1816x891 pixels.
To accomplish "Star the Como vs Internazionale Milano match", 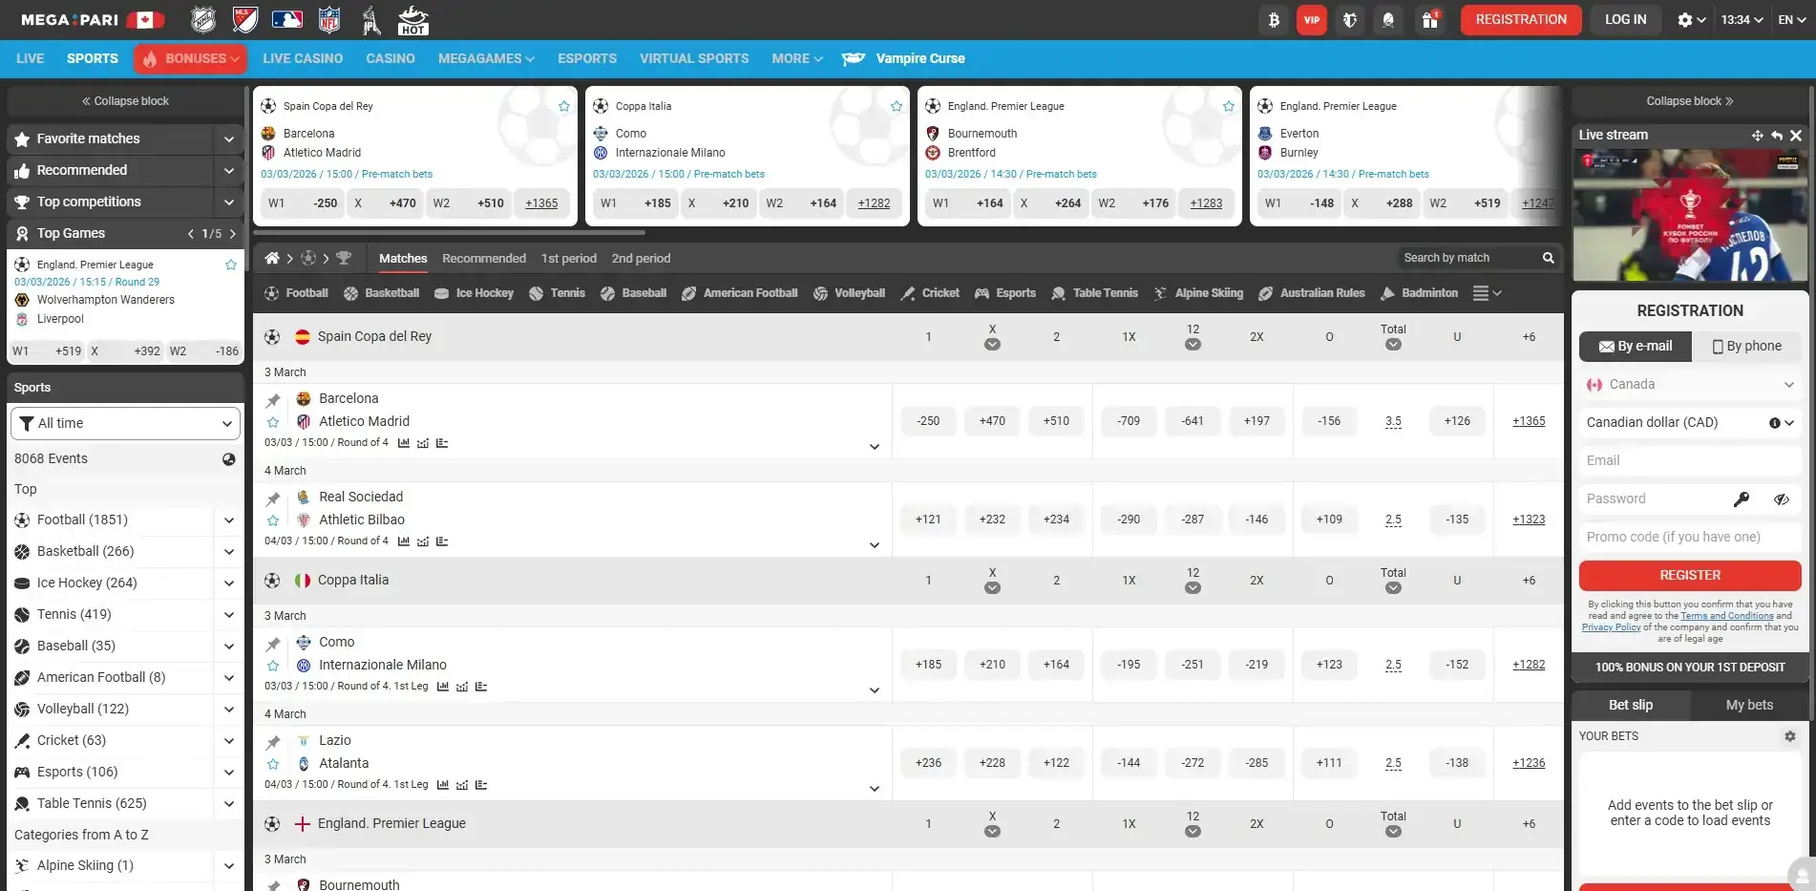I will pyautogui.click(x=273, y=666).
